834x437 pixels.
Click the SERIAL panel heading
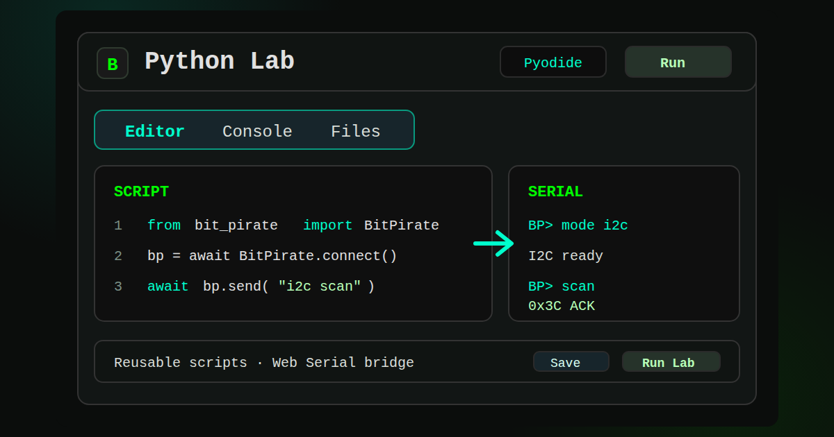click(555, 191)
